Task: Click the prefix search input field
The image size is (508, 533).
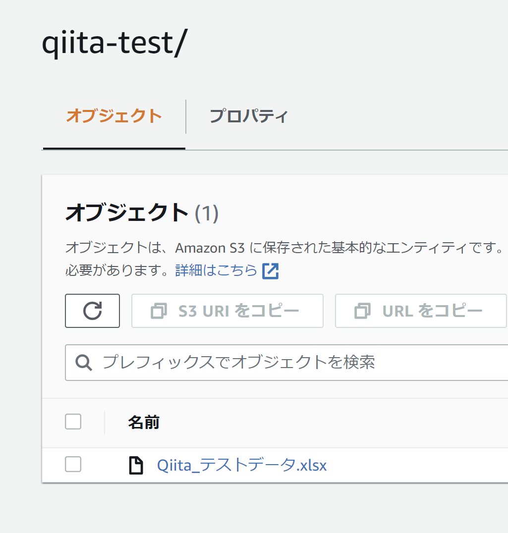Action: (248, 362)
